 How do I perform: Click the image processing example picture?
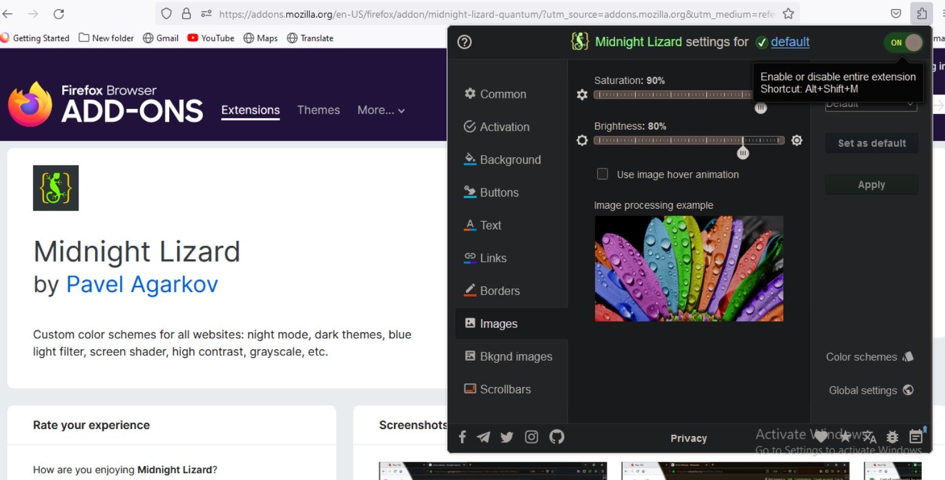coord(689,268)
